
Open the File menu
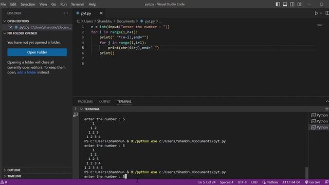pyautogui.click(x=3, y=4)
